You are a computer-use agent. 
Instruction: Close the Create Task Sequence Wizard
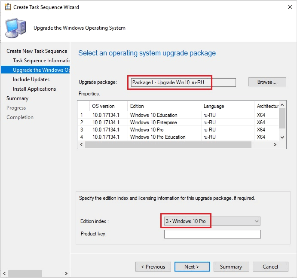click(290, 7)
